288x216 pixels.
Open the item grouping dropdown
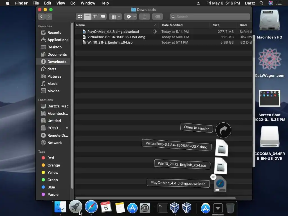click(x=115, y=17)
